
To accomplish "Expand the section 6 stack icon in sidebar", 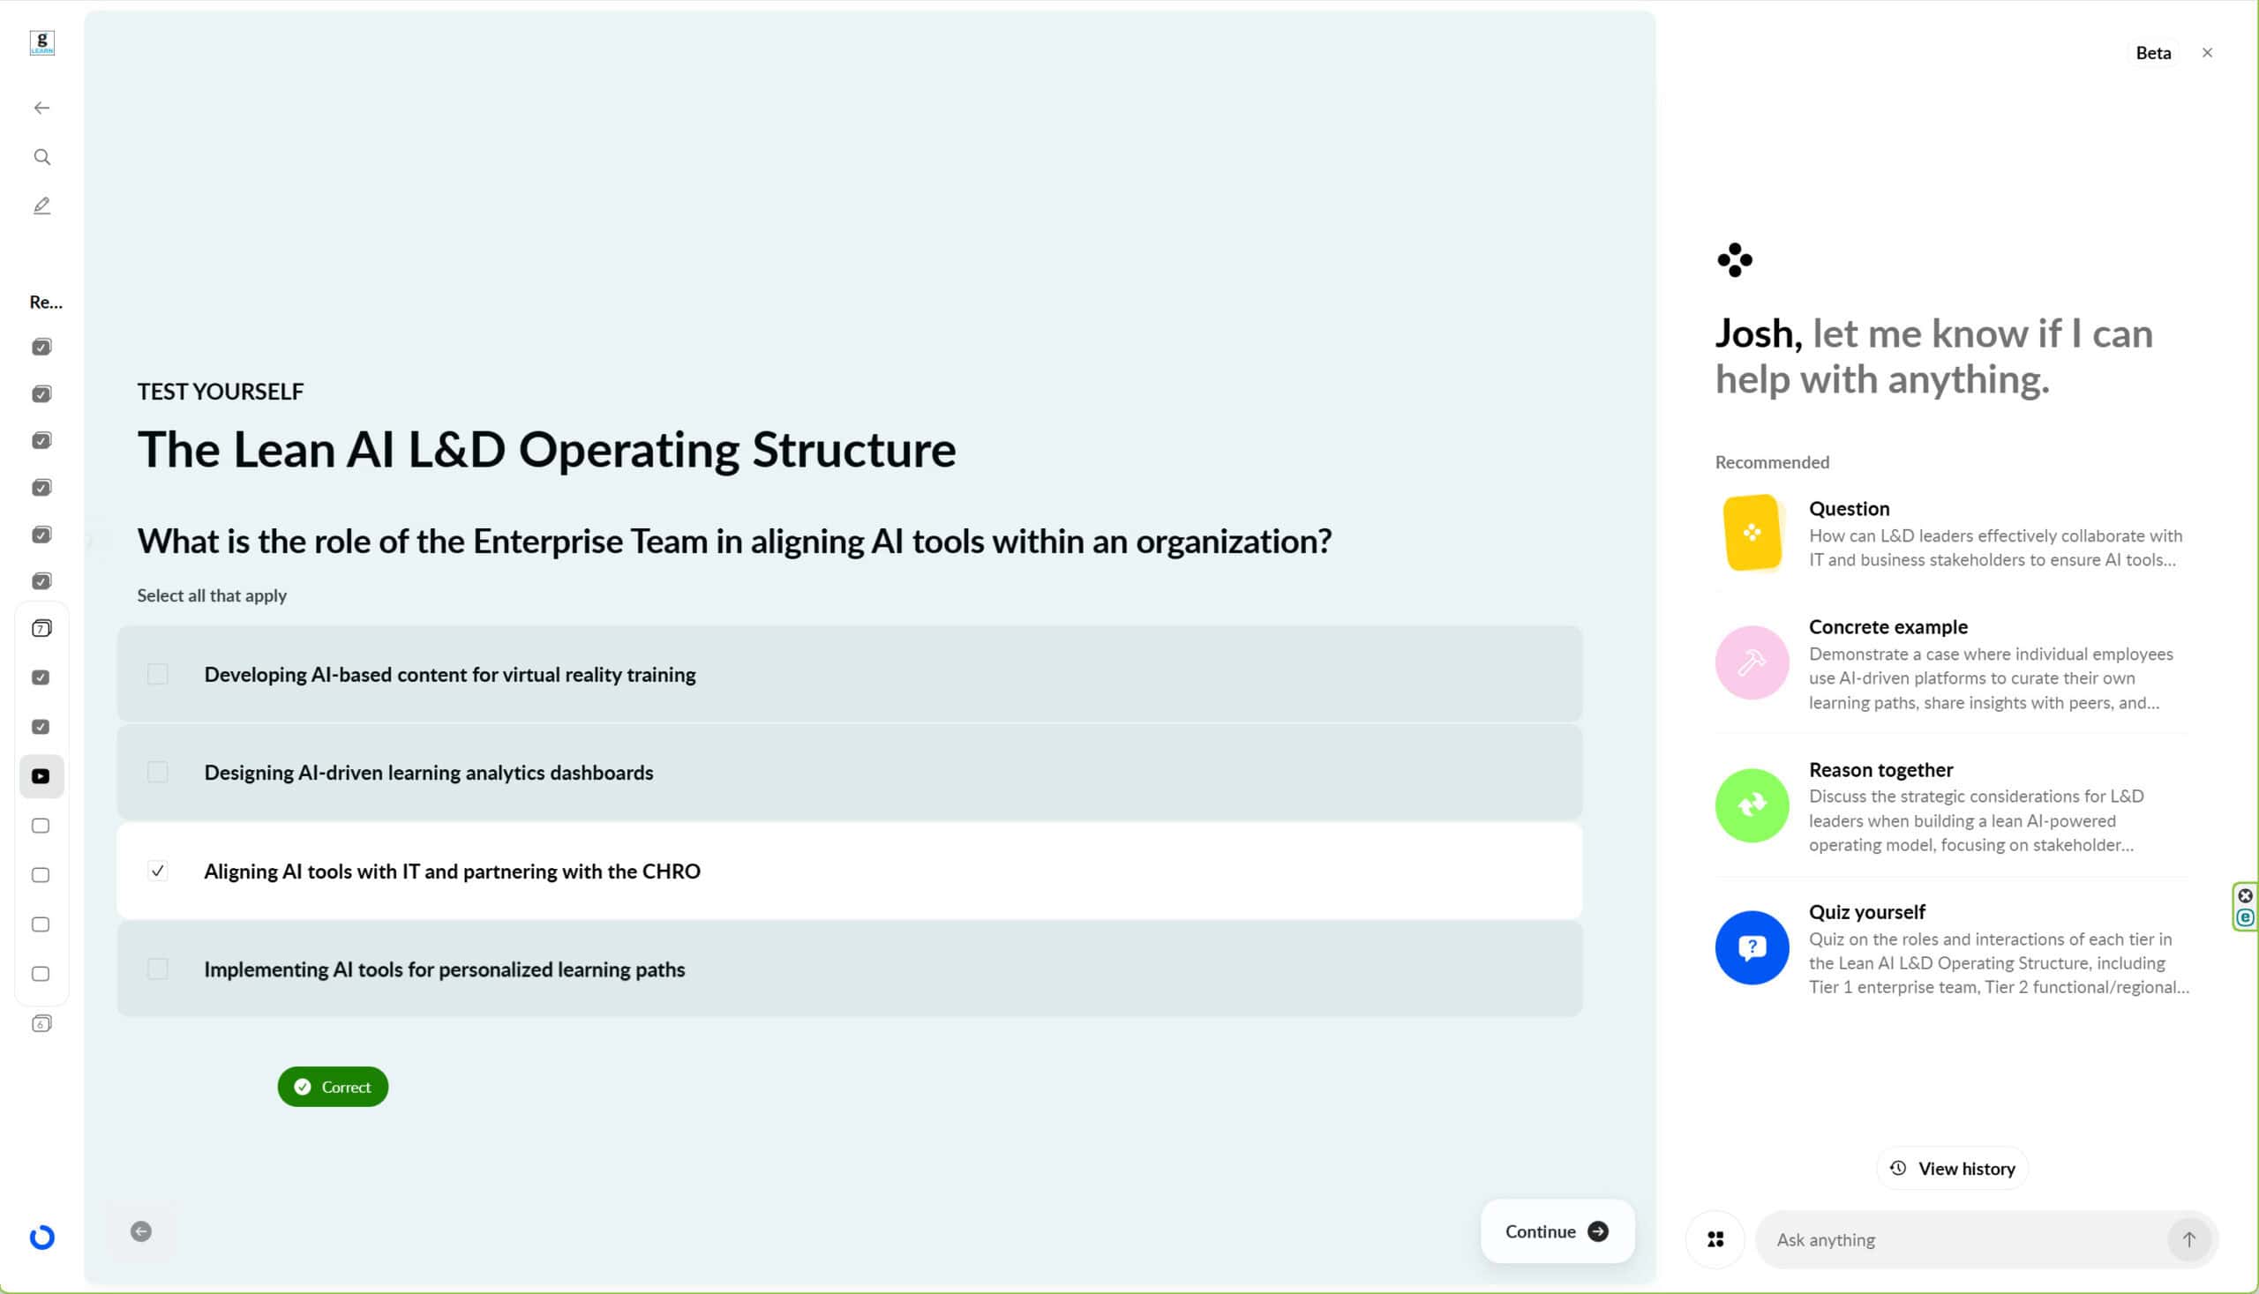I will pos(41,1023).
